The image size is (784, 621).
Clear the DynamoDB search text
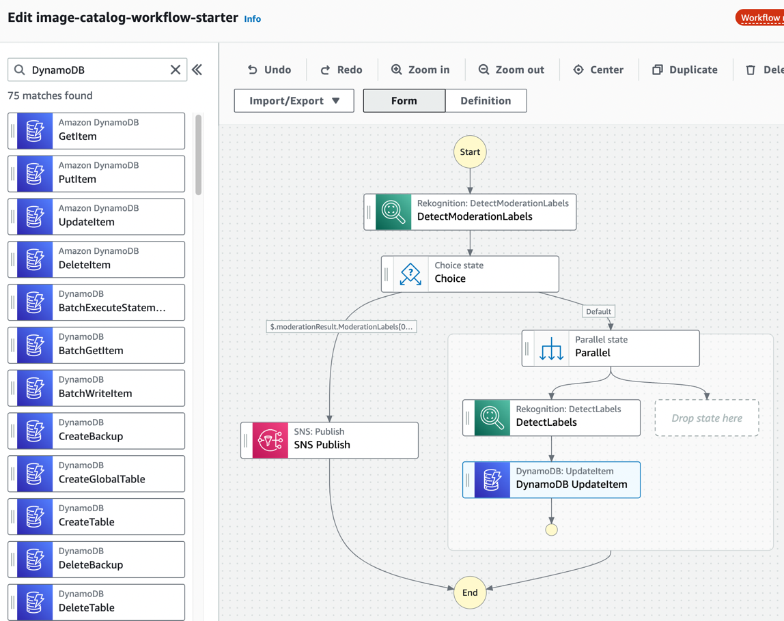coord(176,70)
